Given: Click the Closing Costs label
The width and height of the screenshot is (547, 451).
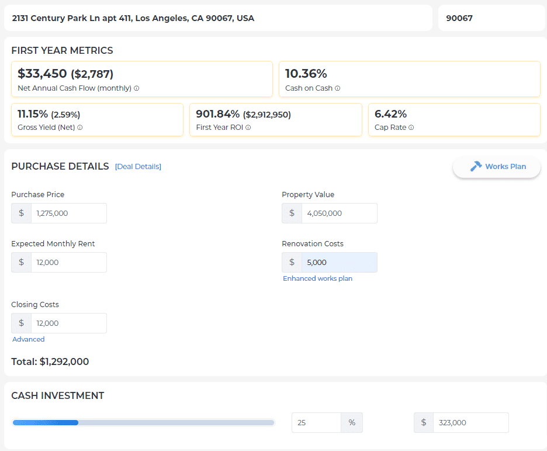Looking at the screenshot, I should pos(35,305).
